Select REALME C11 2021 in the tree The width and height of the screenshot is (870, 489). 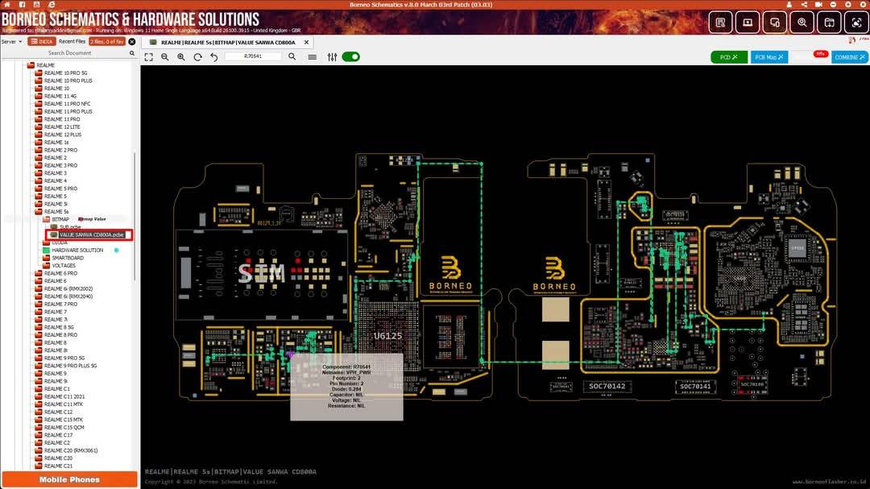(64, 397)
